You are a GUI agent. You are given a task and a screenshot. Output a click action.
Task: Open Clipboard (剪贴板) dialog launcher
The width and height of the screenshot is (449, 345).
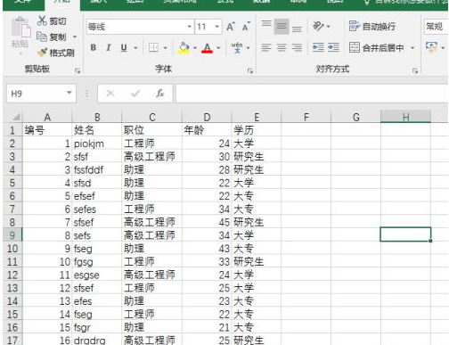(78, 70)
